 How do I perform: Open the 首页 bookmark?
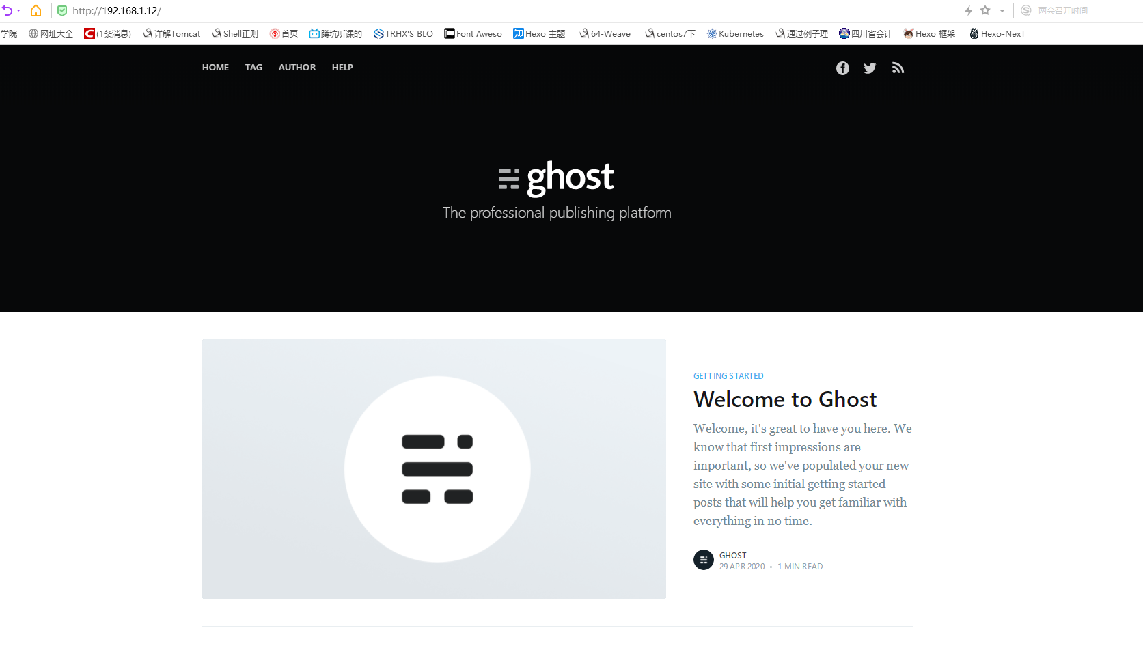[284, 33]
